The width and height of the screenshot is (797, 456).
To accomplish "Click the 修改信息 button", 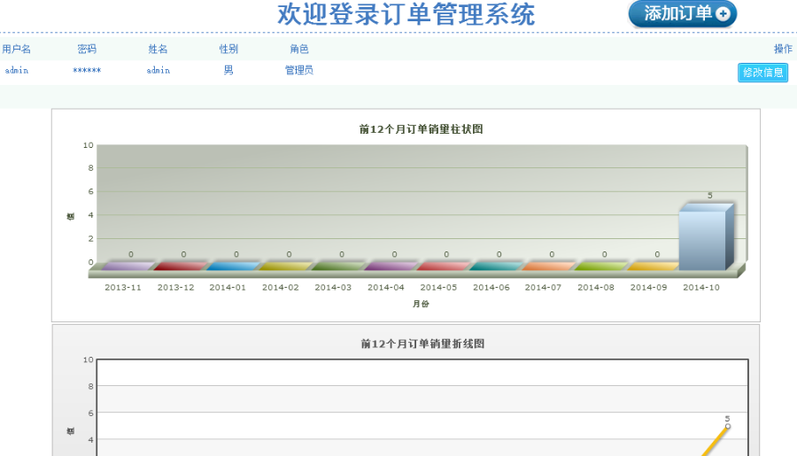I will point(762,73).
